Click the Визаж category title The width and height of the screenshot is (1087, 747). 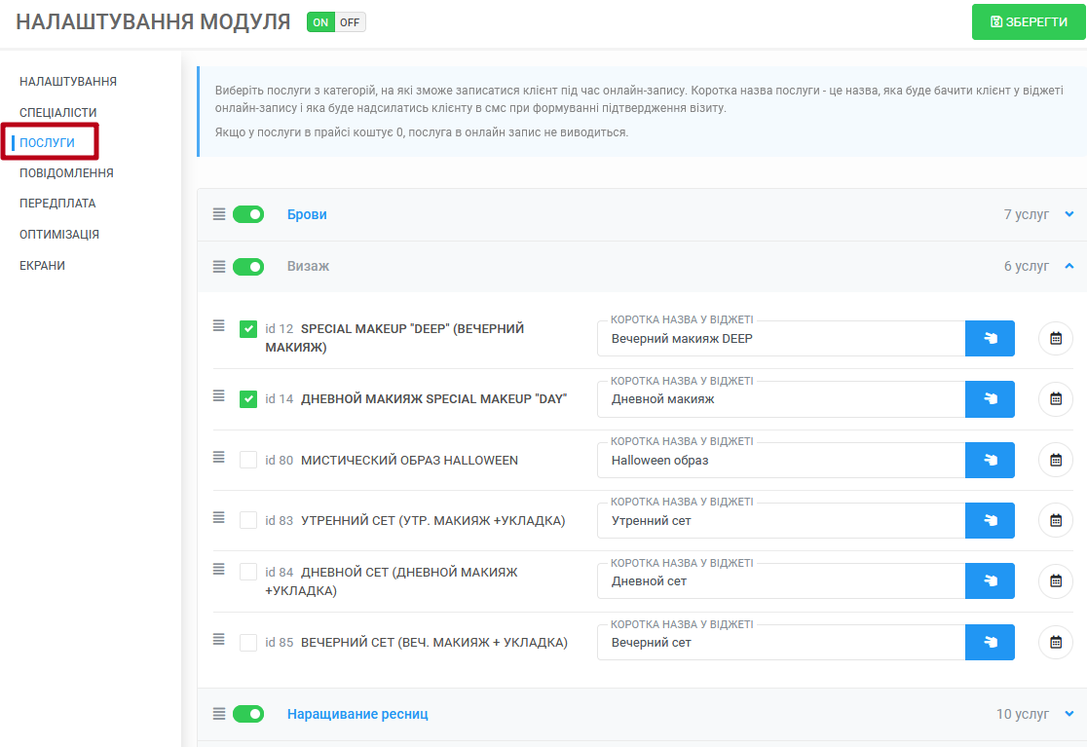pos(309,266)
